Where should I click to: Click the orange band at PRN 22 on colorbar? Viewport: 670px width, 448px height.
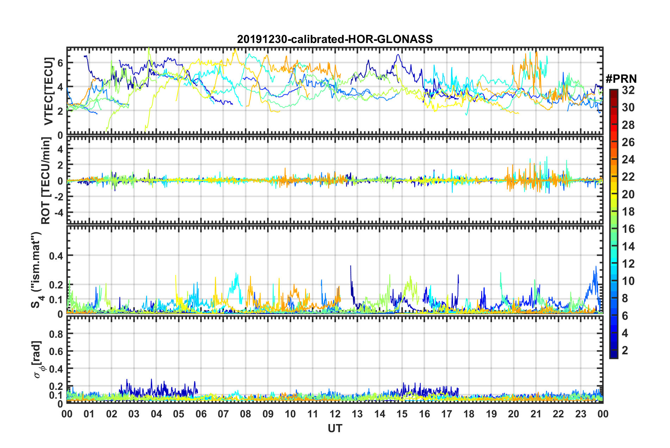[x=614, y=177]
